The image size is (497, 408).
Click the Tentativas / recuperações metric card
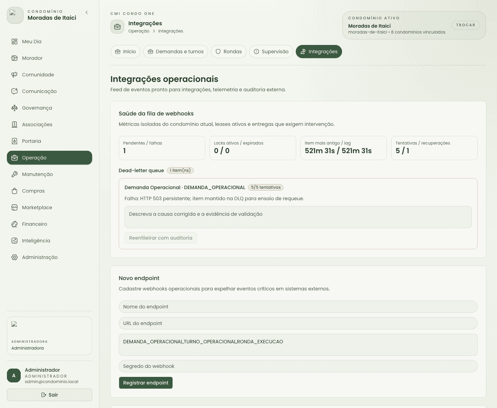click(434, 148)
